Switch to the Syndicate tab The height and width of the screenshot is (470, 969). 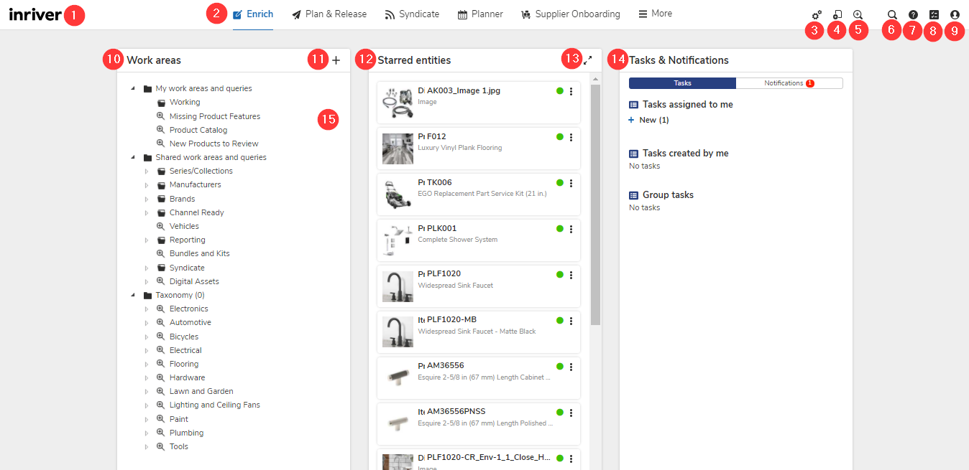(x=412, y=14)
